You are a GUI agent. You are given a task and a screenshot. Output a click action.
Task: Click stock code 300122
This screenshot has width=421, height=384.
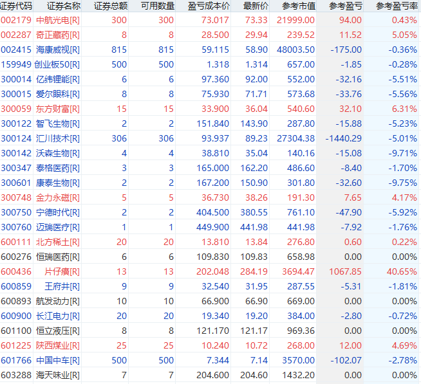[x=16, y=123]
